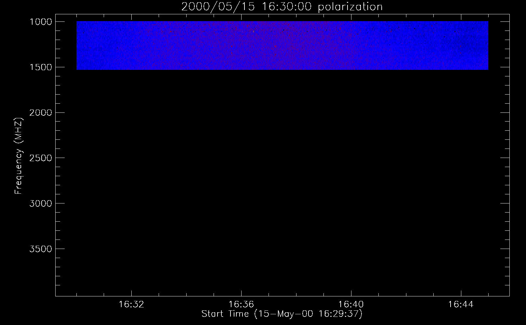Image resolution: width=526 pixels, height=325 pixels.
Task: Click the blue polarization spectrogram band
Action: tap(282, 45)
